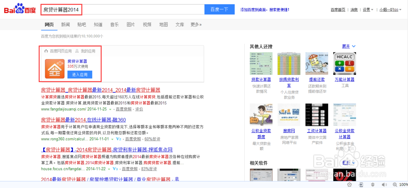The image size is (408, 188).
Task: Click the 按揭贷款利率 thumbnail image
Action: tap(289, 63)
